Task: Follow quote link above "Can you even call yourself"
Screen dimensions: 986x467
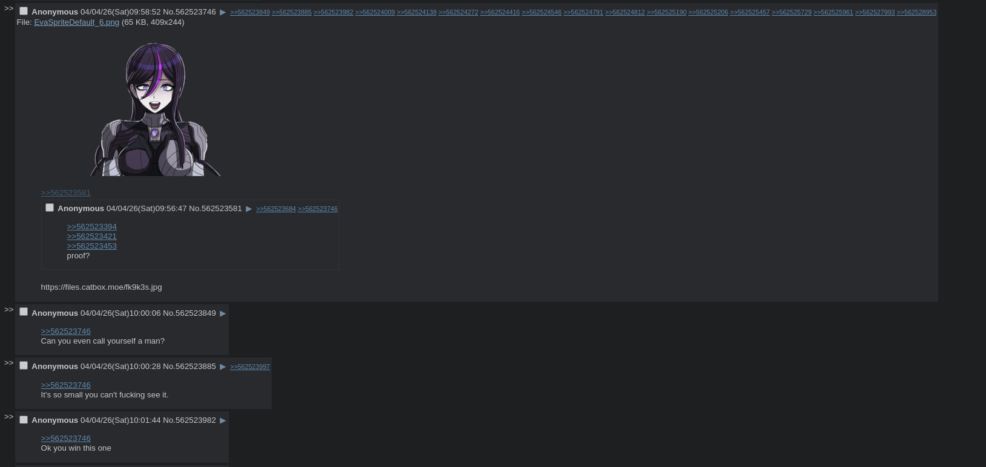Action: (65, 331)
